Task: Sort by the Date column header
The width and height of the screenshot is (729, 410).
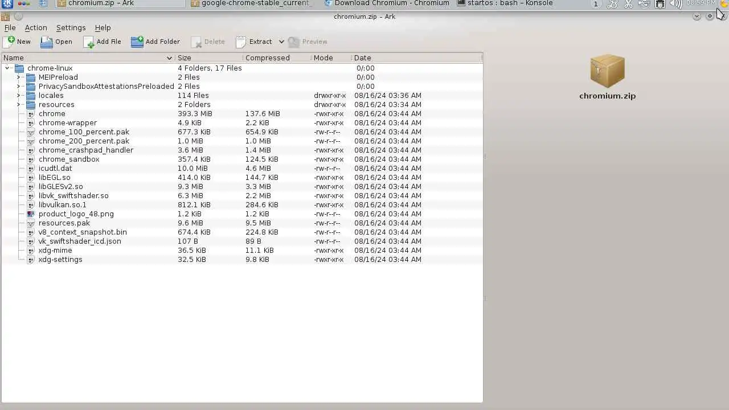Action: click(x=417, y=58)
